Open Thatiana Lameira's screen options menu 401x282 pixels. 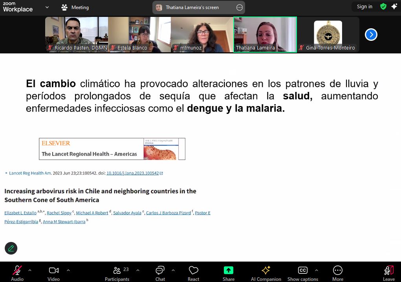(240, 7)
